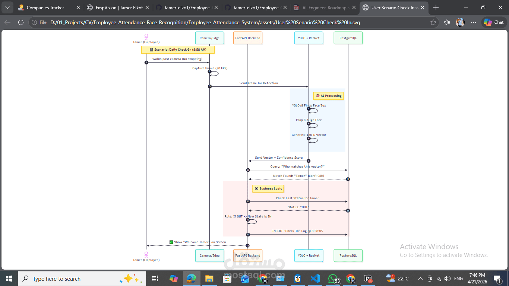The height and width of the screenshot is (286, 509).
Task: Refresh the current page
Action: (21, 22)
